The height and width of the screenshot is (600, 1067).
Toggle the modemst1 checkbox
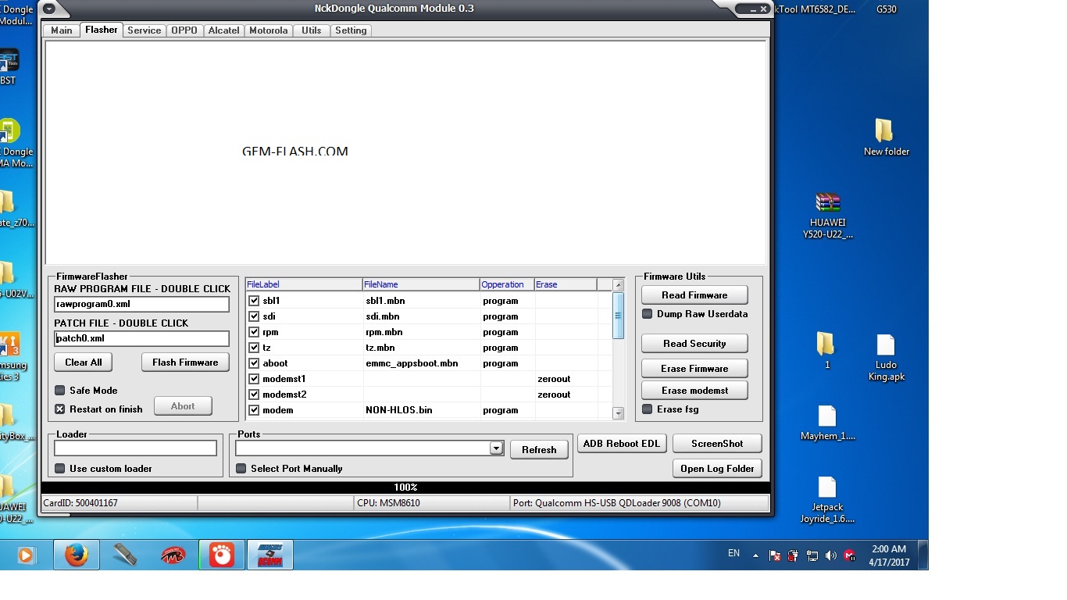254,379
